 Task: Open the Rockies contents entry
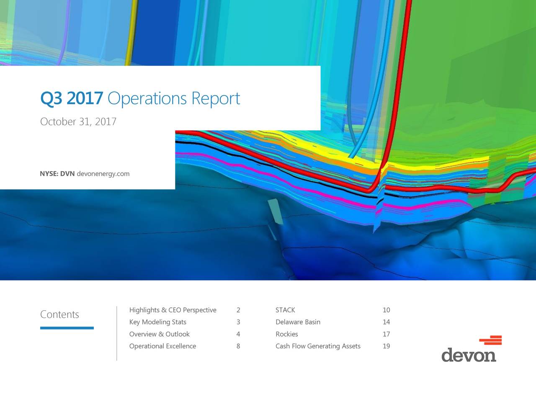point(287,334)
